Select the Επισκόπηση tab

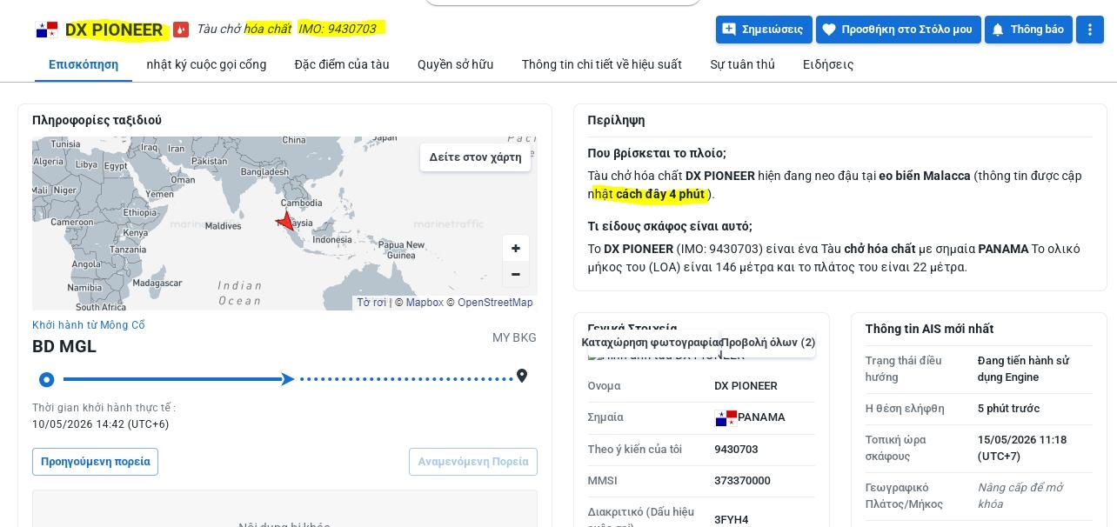84,64
